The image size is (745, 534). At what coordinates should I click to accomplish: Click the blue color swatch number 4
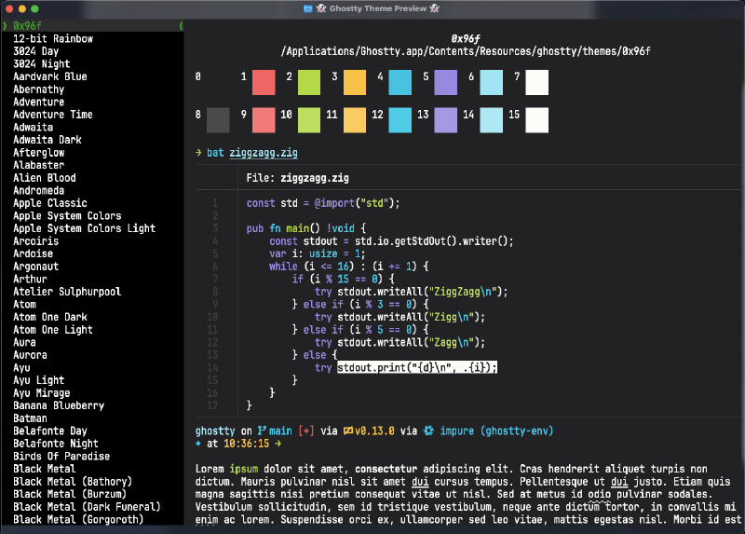pos(400,82)
